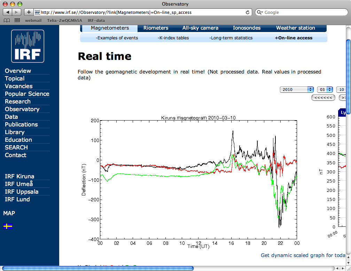Open the webmail bookmark
Viewport: 351px width, 271px height.
coord(33,21)
